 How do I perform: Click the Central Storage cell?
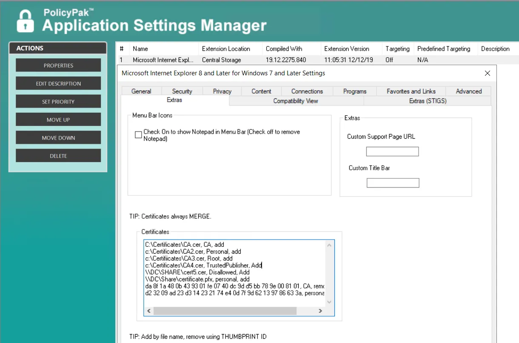tap(222, 60)
